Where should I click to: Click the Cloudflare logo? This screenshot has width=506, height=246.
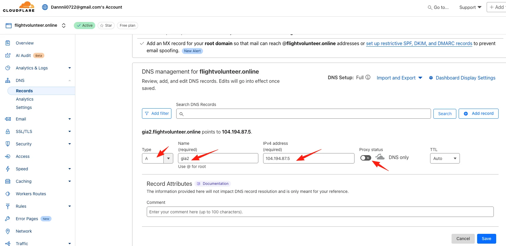coord(19,7)
